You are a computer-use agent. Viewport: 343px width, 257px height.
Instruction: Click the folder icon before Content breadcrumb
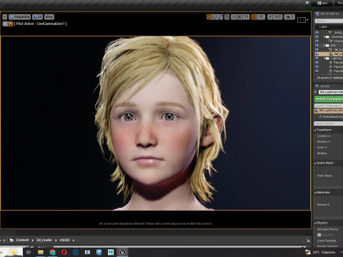[x=11, y=240]
